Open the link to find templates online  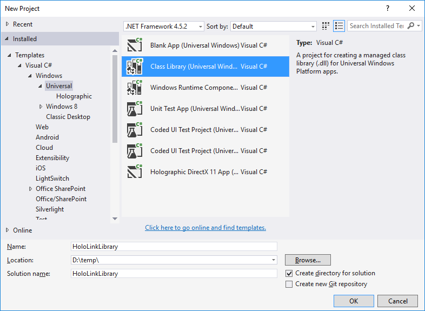[205, 228]
